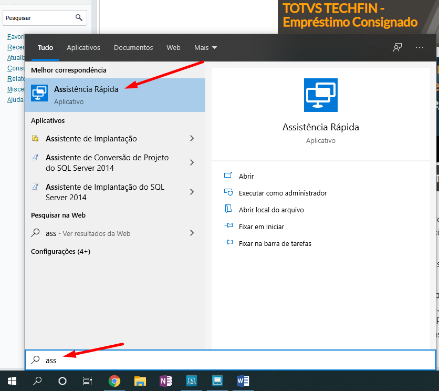Click the taskbar search magnifier
439x391 pixels.
37,381
